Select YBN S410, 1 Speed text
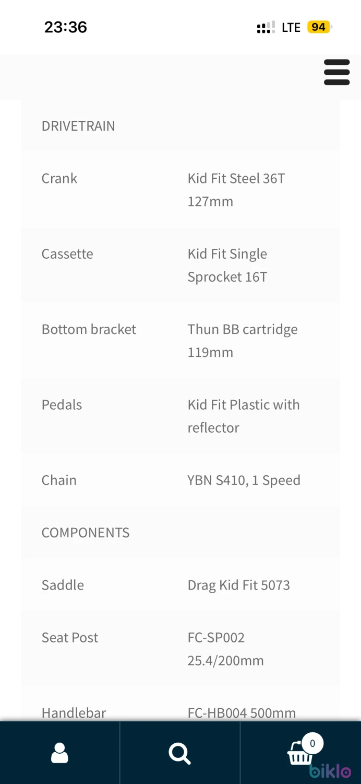Screen dimensions: 361x784 click(244, 480)
